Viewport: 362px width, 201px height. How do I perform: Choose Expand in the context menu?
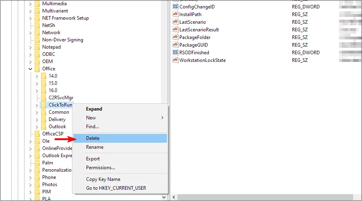tap(120, 109)
